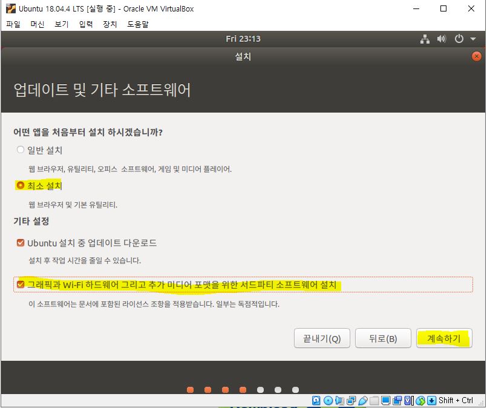Click the CPU virtualization V icon in status bar

pos(408,401)
